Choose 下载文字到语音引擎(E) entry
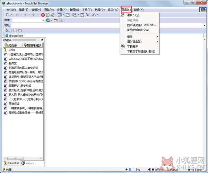Viewport: 208px width, 173px height. tap(140, 52)
